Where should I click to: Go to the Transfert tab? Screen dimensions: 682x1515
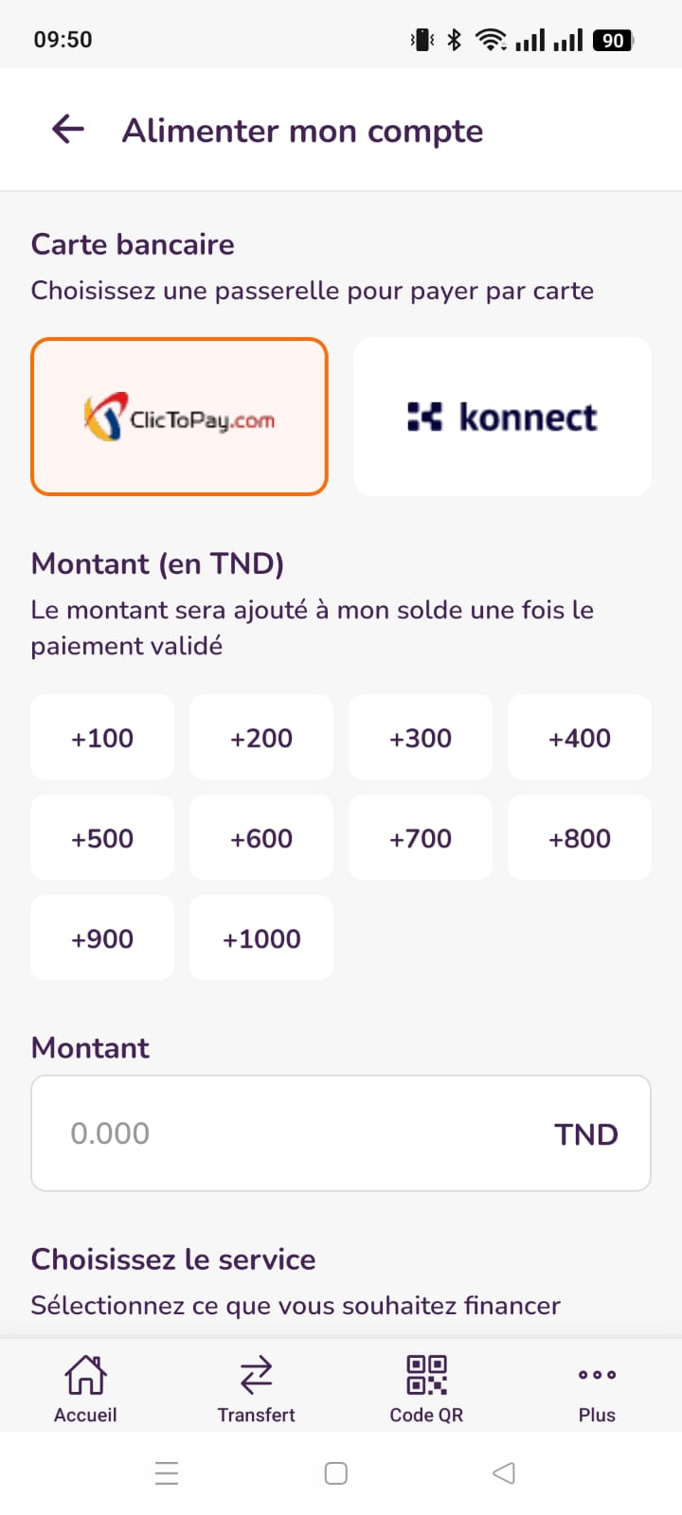click(x=256, y=1388)
